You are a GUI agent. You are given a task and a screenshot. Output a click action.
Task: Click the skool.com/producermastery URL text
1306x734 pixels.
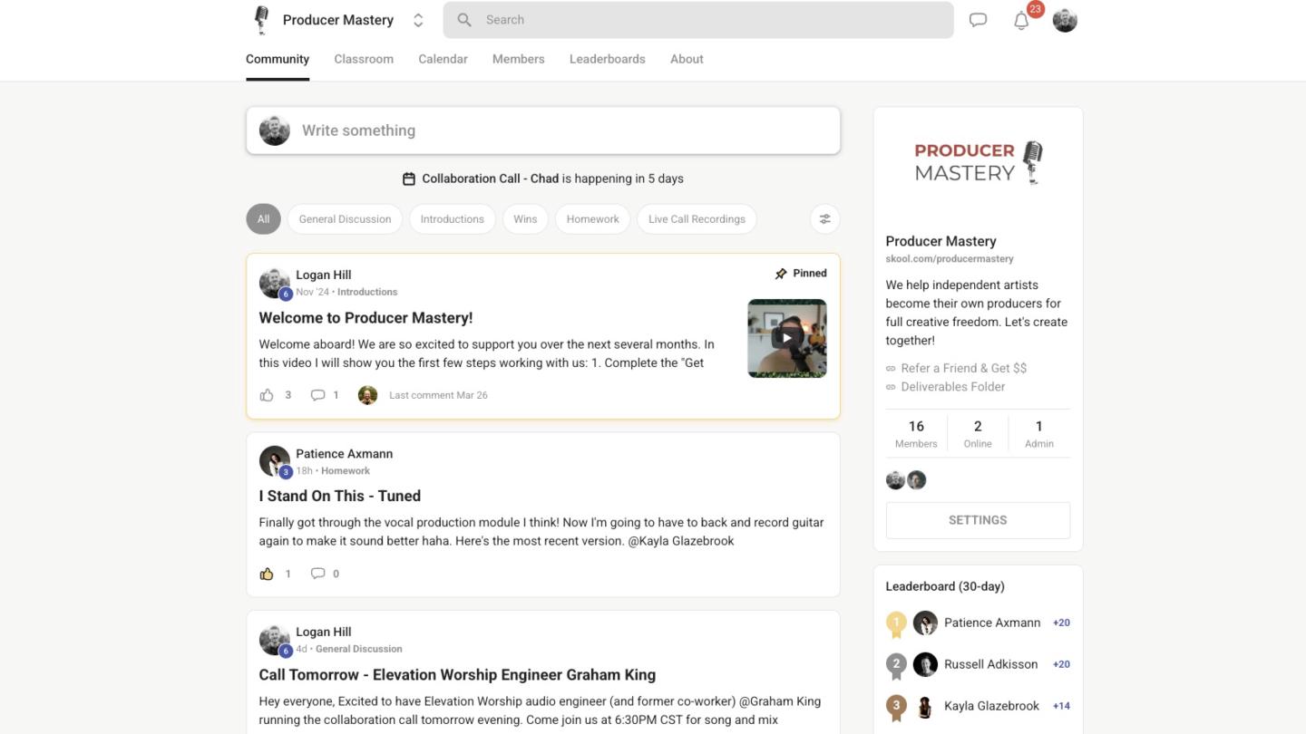(x=950, y=259)
